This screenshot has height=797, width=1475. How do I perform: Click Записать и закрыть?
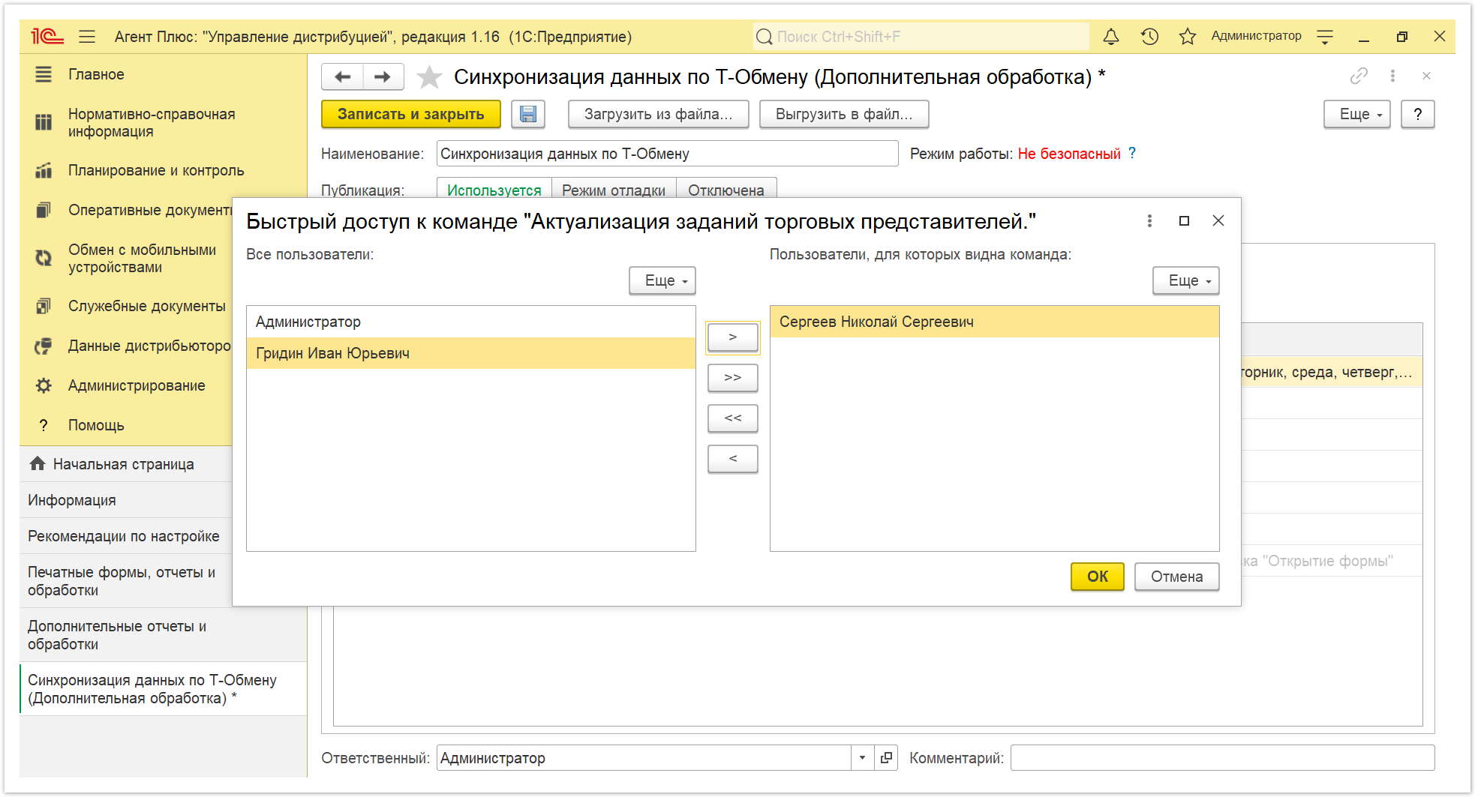(411, 114)
